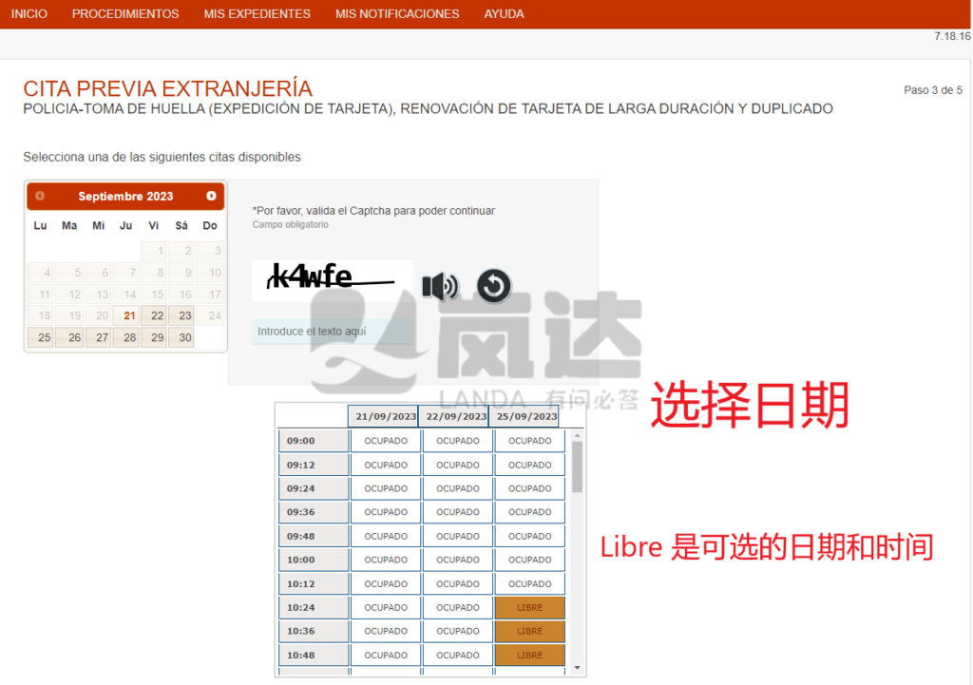Open MIS NOTIFICACIONES page
The image size is (973, 685).
click(x=397, y=14)
